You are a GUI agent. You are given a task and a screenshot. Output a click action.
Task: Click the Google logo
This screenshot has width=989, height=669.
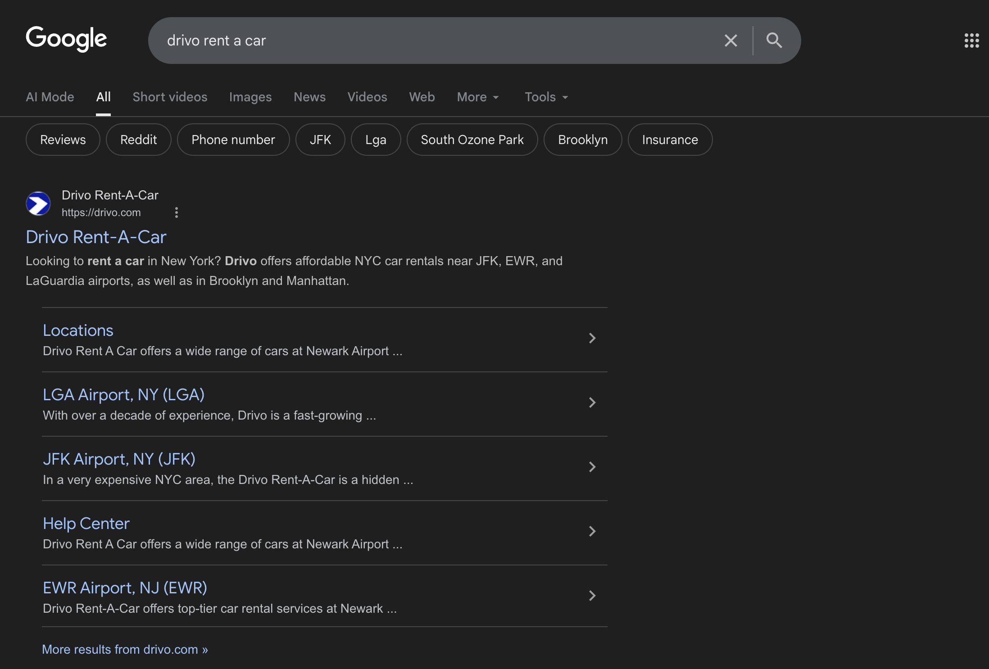click(x=66, y=39)
